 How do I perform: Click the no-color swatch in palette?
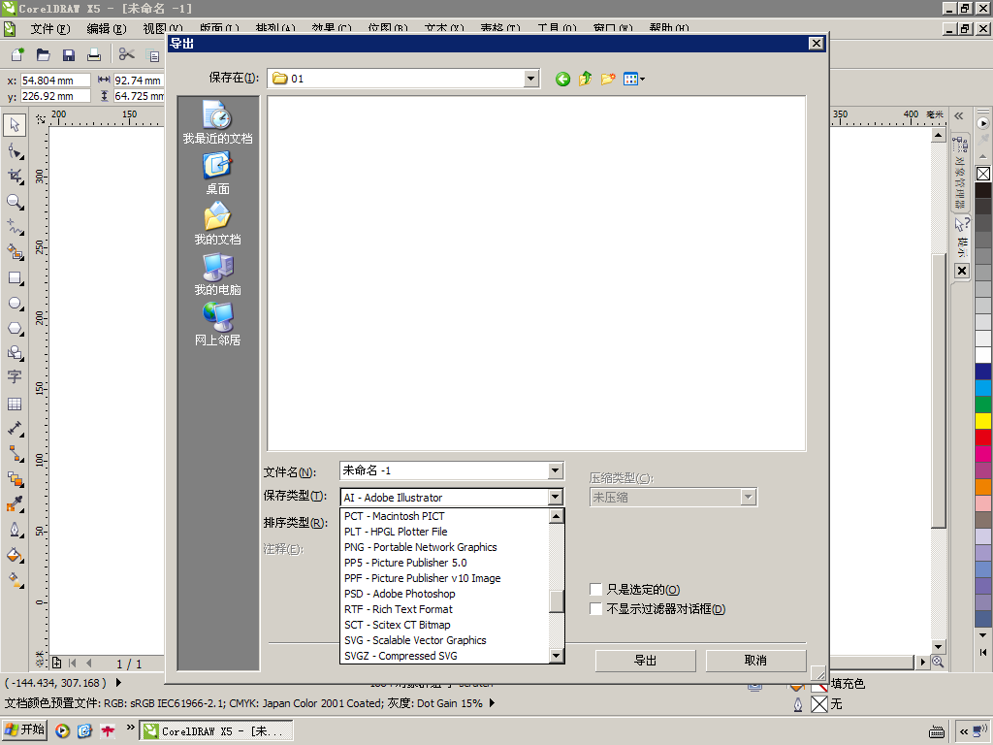tap(983, 174)
